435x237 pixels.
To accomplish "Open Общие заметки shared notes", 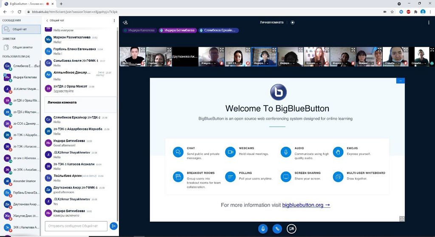I will coord(21,48).
